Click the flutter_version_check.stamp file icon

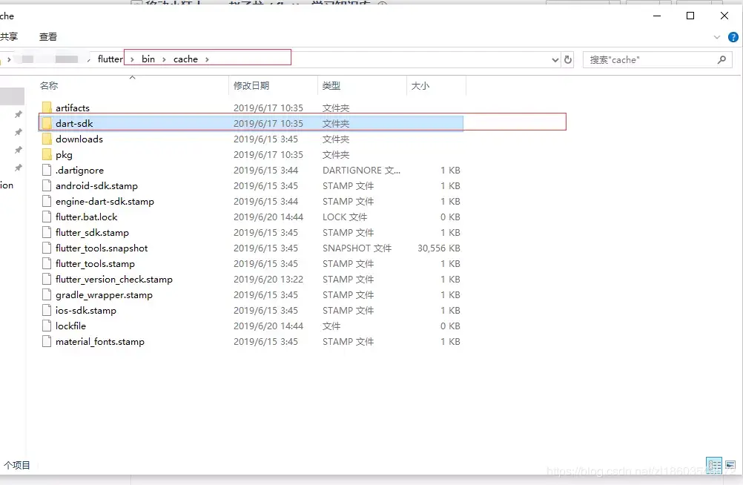tap(47, 280)
